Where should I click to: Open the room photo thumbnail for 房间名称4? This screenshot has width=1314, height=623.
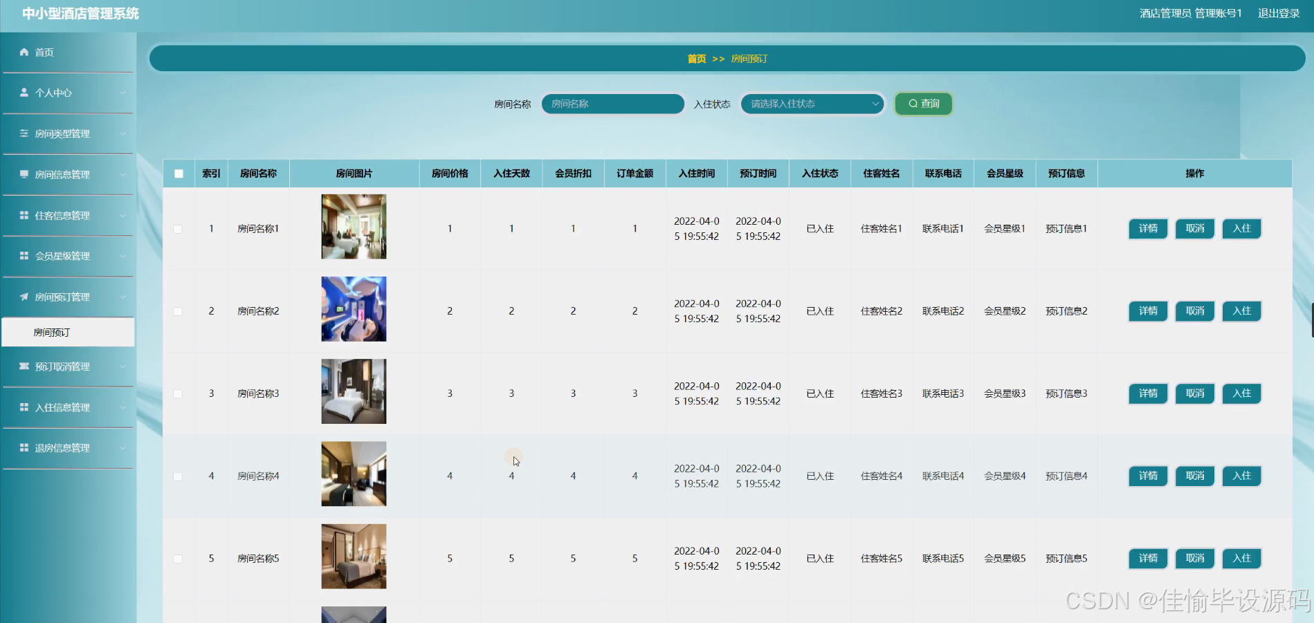354,474
